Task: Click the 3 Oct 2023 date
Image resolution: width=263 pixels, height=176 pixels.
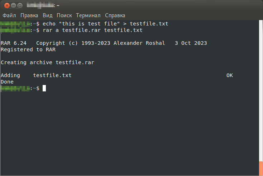Action: [191, 43]
